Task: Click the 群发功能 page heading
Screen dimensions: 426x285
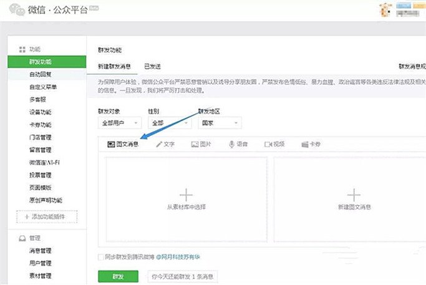Action: pyautogui.click(x=110, y=50)
